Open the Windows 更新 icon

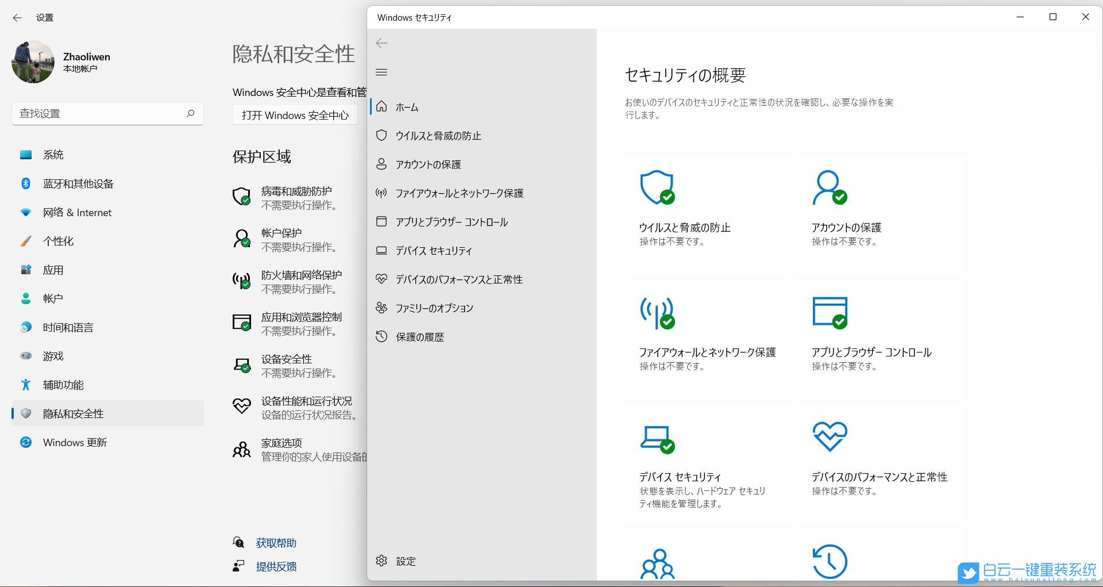[25, 442]
